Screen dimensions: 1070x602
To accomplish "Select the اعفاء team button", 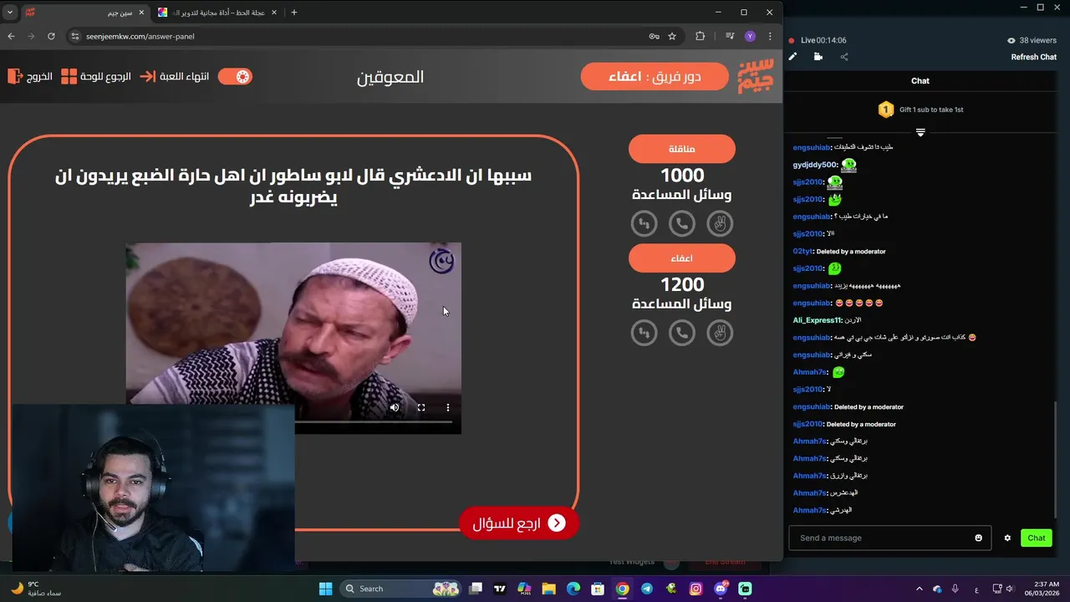I will pos(681,258).
